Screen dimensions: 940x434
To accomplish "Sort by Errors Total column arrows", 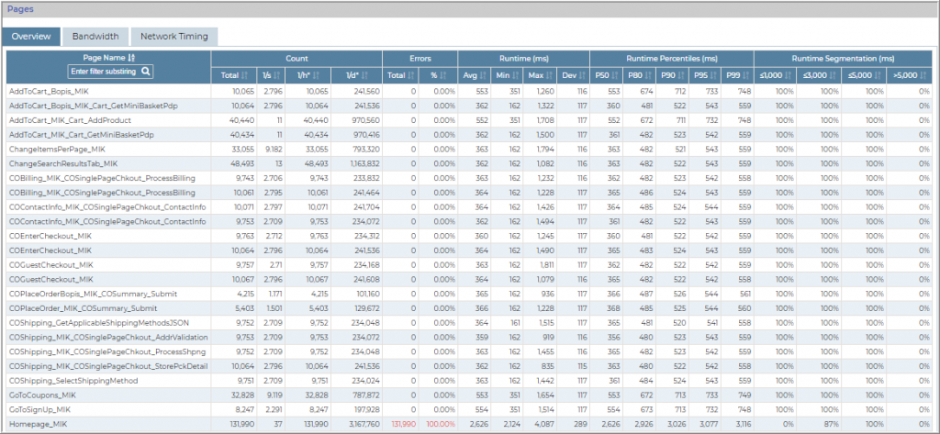I will coord(411,76).
